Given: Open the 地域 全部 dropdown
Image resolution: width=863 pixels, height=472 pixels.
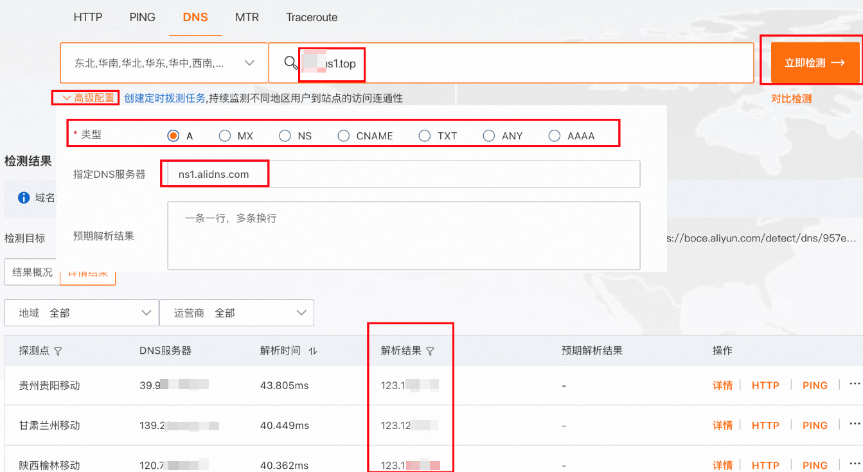Looking at the screenshot, I should coord(82,313).
